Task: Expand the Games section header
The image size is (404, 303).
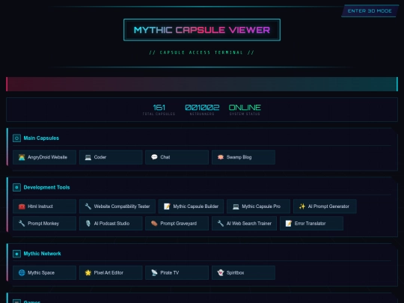Action: click(x=202, y=301)
